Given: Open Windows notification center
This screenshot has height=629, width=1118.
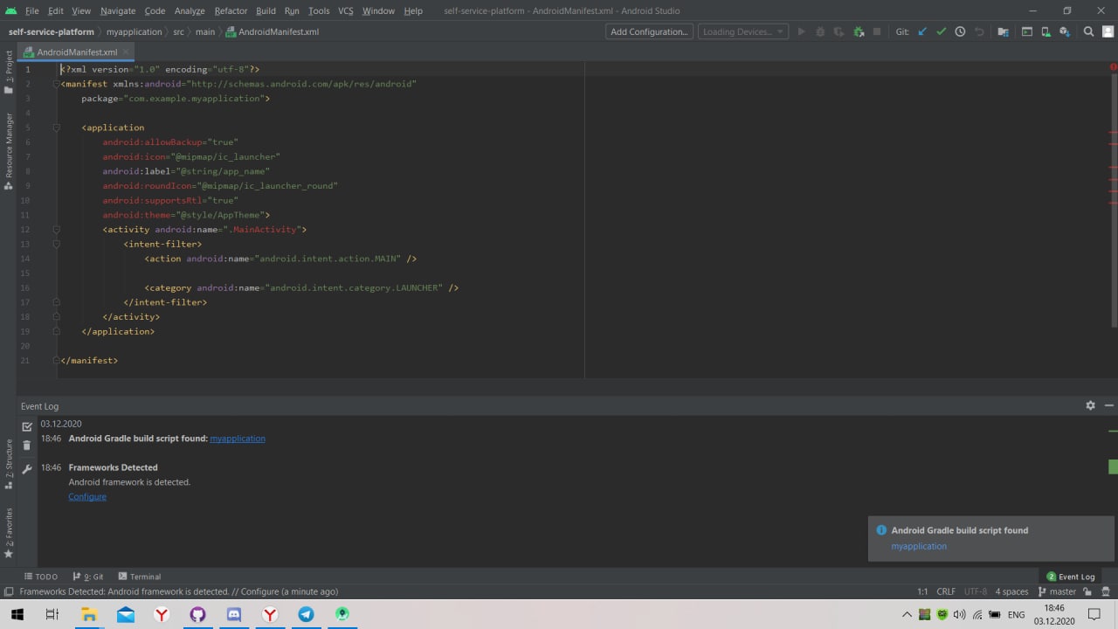Looking at the screenshot, I should pyautogui.click(x=1093, y=614).
